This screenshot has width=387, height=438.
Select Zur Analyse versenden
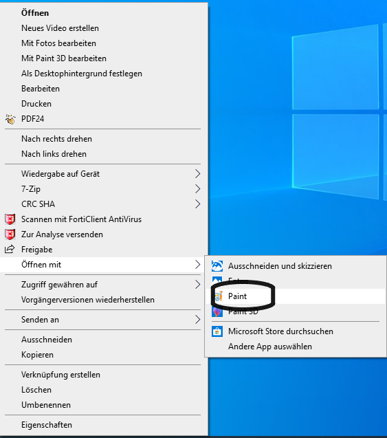[104, 234]
